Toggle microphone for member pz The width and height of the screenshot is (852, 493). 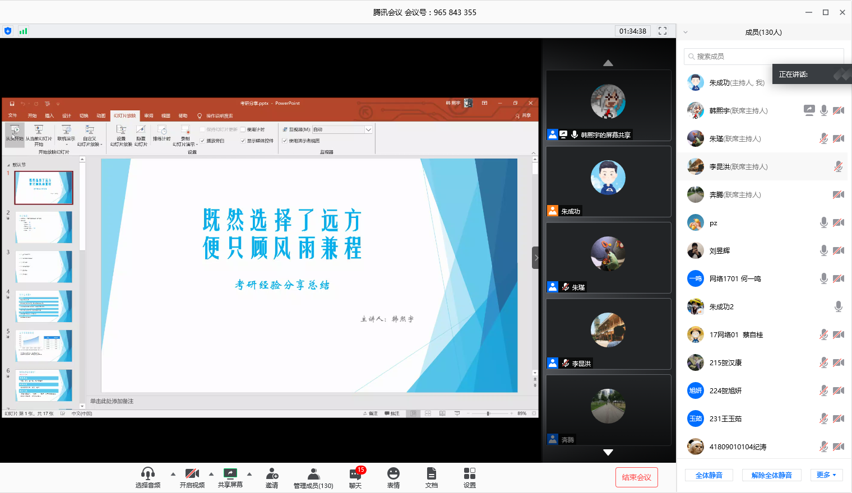point(823,223)
